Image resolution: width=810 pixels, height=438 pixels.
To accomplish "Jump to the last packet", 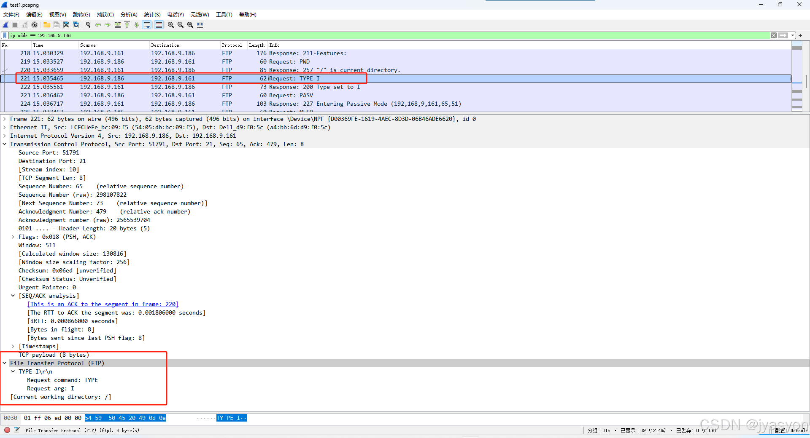I will [x=136, y=25].
